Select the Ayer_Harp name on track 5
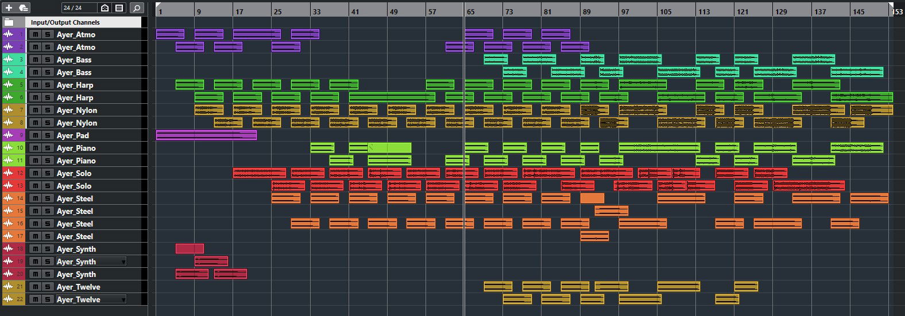The width and height of the screenshot is (905, 316). pos(75,85)
